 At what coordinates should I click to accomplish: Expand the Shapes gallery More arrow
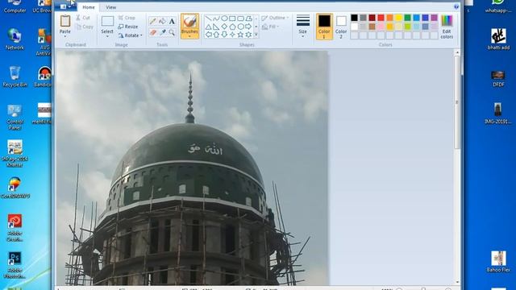[x=256, y=35]
